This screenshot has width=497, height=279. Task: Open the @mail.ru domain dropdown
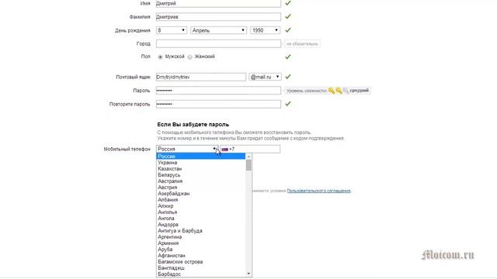[265, 77]
